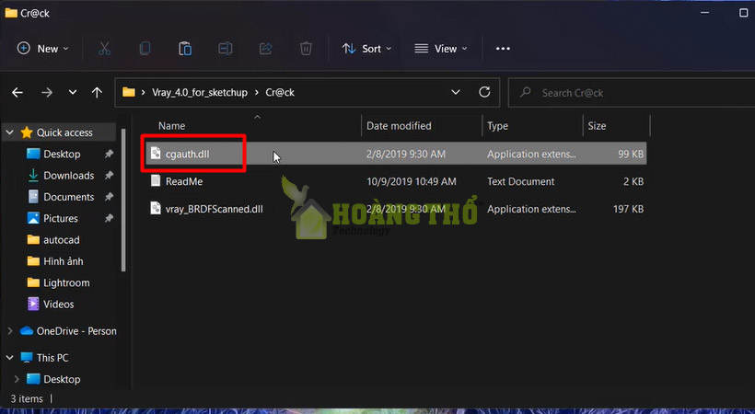Open the Sort dropdown
755x414 pixels.
[x=366, y=49]
